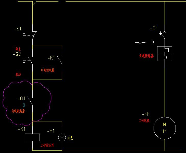Click the 工作电机 label near the motor
The image size is (186, 153).
coord(144,120)
